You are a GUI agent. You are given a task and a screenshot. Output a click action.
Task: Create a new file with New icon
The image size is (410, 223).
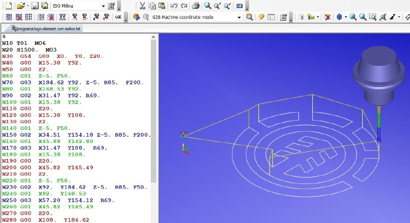click(9, 6)
